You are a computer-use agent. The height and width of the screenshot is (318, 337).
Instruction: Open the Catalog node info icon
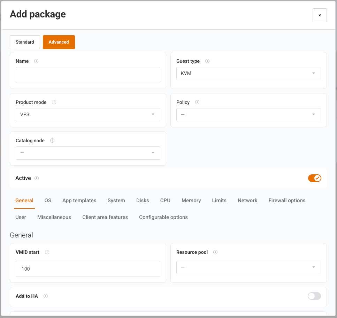[52, 141]
